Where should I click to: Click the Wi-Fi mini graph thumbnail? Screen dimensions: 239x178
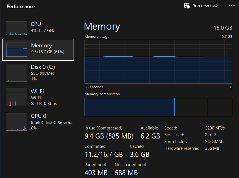coord(16,97)
